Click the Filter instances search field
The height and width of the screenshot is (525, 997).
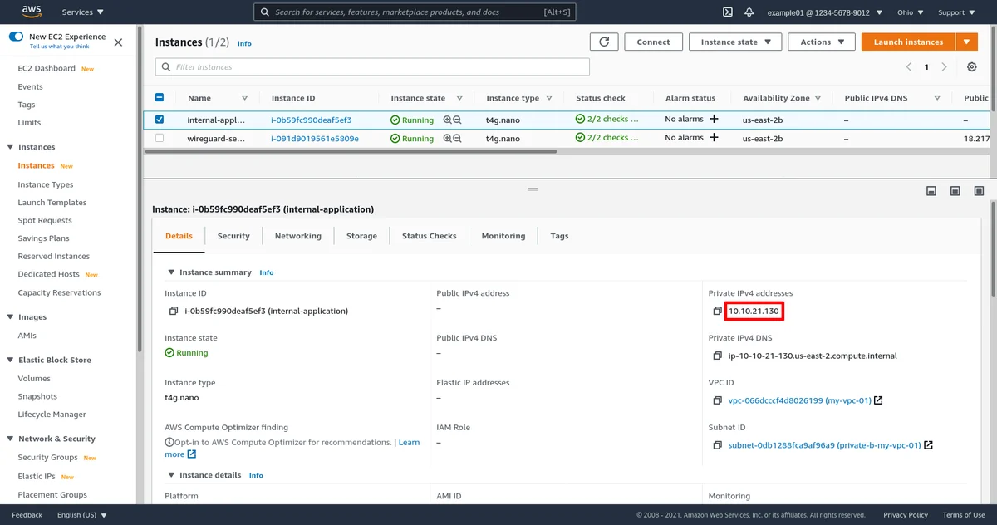(372, 67)
